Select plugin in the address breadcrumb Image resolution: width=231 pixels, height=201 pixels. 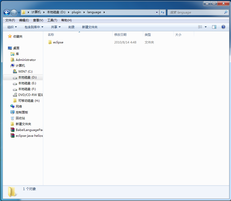(76, 12)
